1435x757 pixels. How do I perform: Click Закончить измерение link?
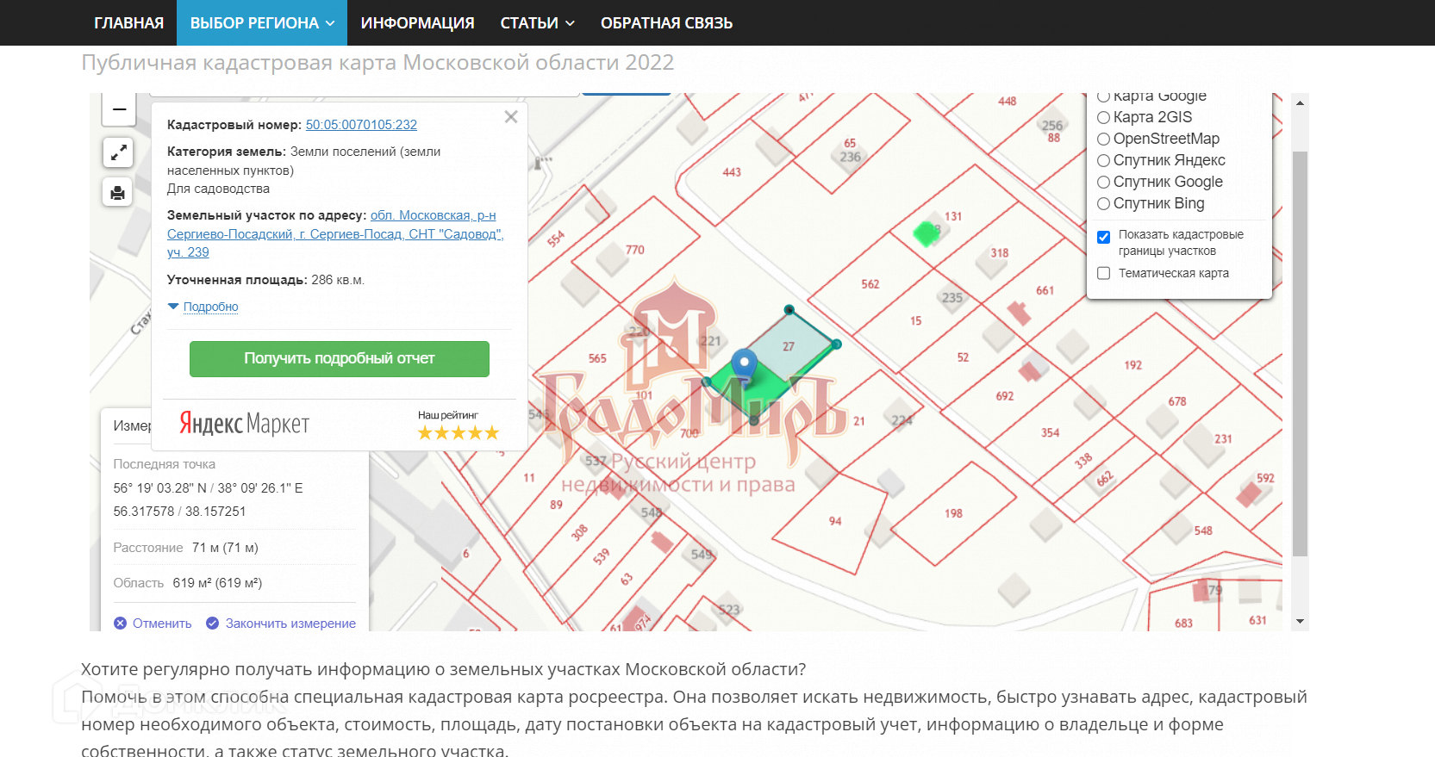(290, 624)
